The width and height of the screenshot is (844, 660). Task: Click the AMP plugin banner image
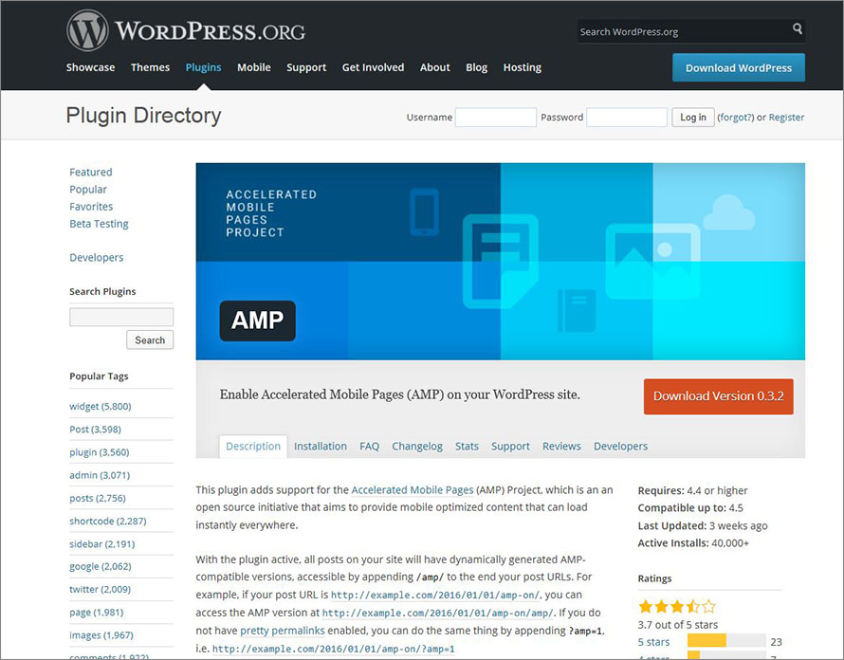tap(501, 261)
